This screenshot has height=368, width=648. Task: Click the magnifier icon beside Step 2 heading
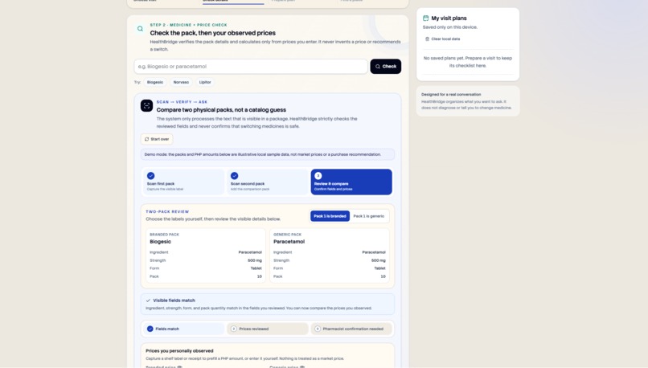pyautogui.click(x=140, y=28)
